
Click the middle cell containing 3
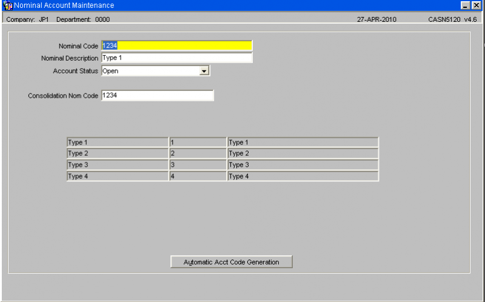tap(198, 164)
